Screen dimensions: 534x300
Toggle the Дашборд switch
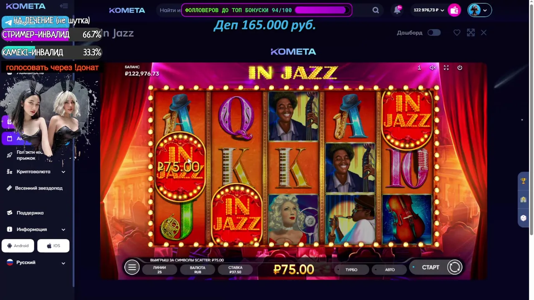pyautogui.click(x=434, y=32)
